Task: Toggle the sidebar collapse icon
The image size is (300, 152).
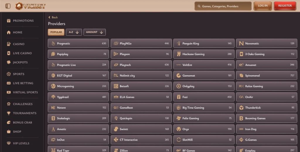Action: click(x=8, y=6)
